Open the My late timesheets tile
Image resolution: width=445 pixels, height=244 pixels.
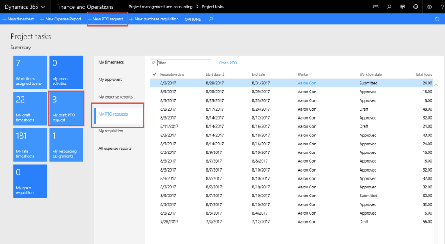(30, 145)
